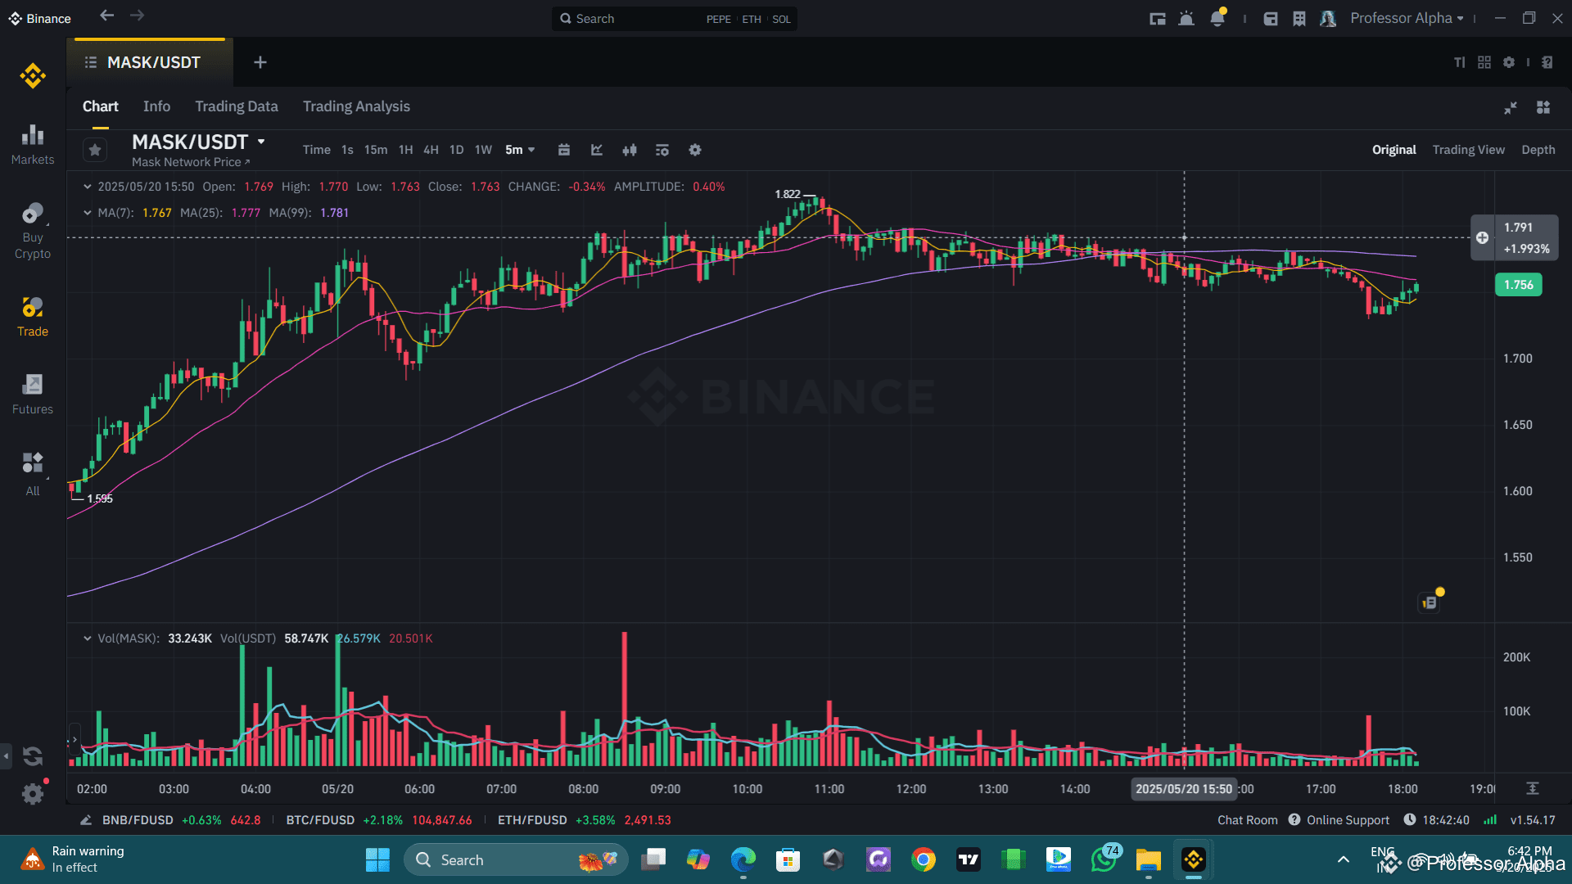Open the All apps sidebar item
Viewport: 1572px width, 884px height.
coord(33,475)
